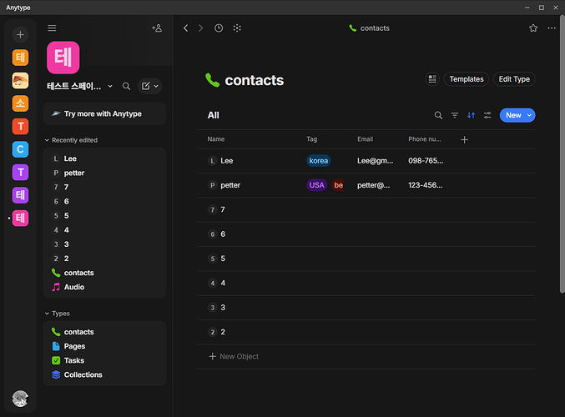Expand the space name dropdown chevron
The width and height of the screenshot is (565, 417).
[110, 86]
